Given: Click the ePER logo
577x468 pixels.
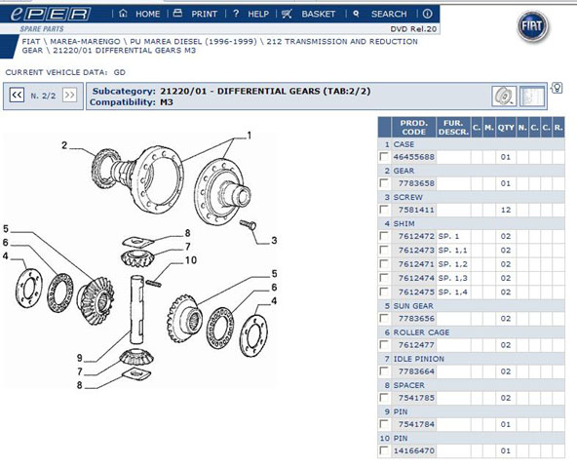Looking at the screenshot, I should (x=51, y=14).
